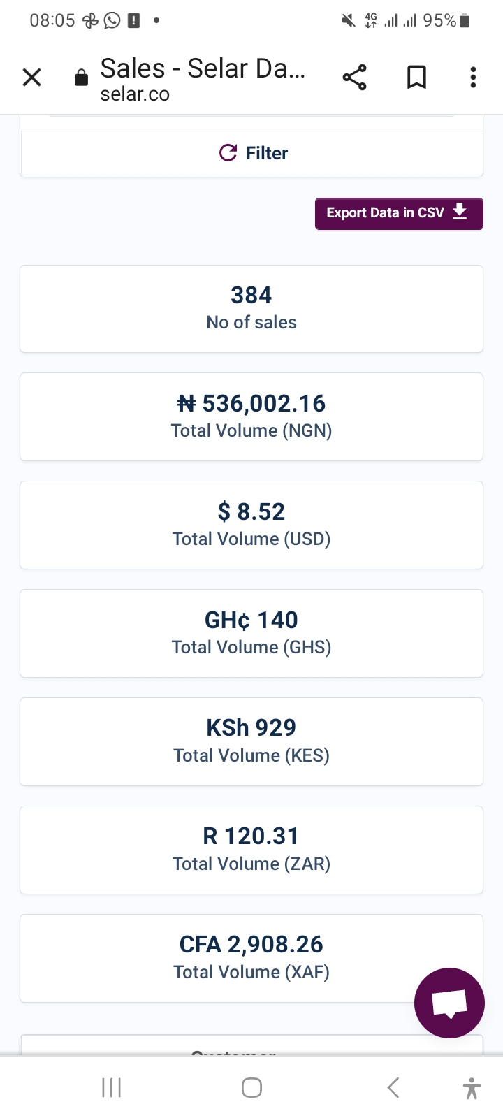
Task: Select the Total Volume (NGN) card
Action: [251, 417]
